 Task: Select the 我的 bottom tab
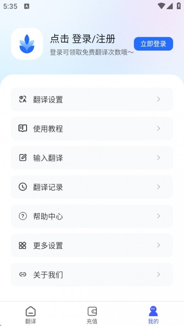(153, 315)
